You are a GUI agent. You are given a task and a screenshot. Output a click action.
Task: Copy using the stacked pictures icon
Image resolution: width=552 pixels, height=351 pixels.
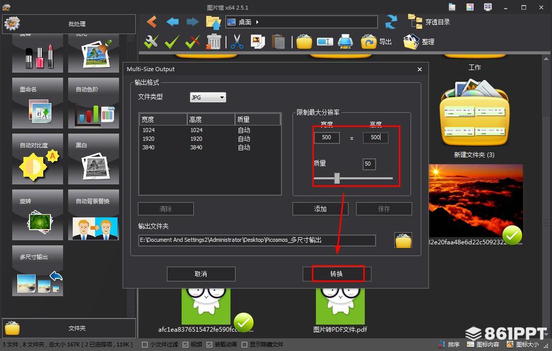tap(258, 42)
